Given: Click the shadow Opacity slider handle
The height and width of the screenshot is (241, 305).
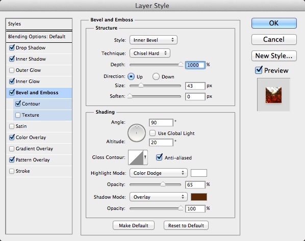Looking at the screenshot, I should (181, 208).
